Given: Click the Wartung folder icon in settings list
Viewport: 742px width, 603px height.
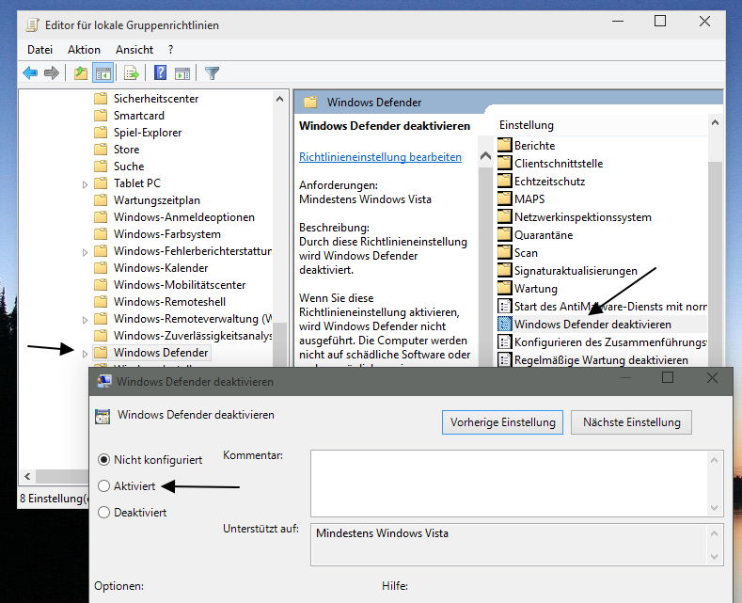Looking at the screenshot, I should tap(504, 288).
